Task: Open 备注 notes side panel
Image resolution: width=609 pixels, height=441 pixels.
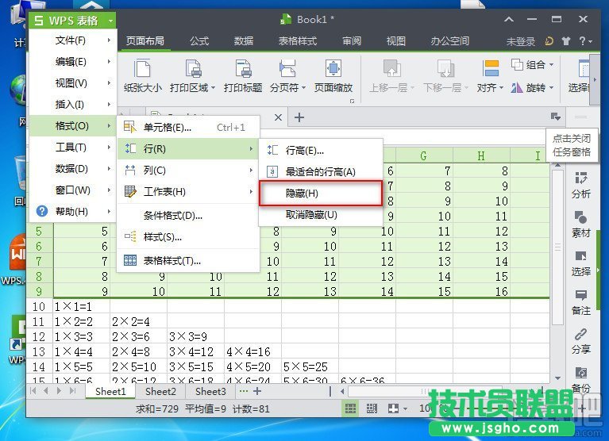Action: tap(581, 301)
